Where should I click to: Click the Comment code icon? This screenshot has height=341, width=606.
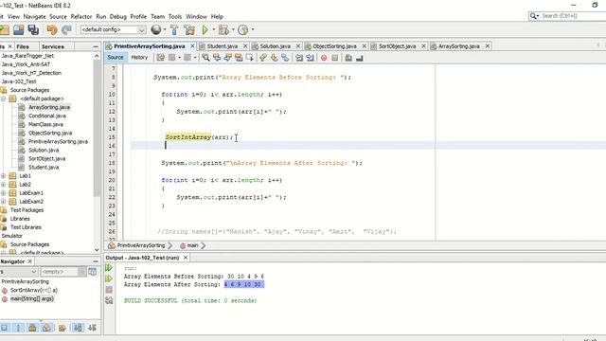(348, 58)
